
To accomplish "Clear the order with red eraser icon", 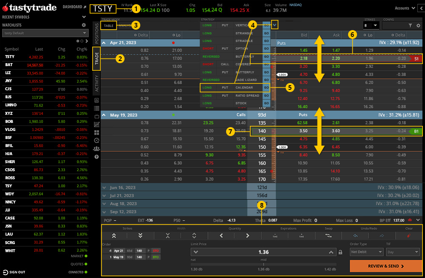I will pos(409,236).
